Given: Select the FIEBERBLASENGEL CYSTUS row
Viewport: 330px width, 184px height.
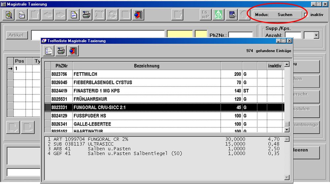Looking at the screenshot, I should [x=164, y=82].
